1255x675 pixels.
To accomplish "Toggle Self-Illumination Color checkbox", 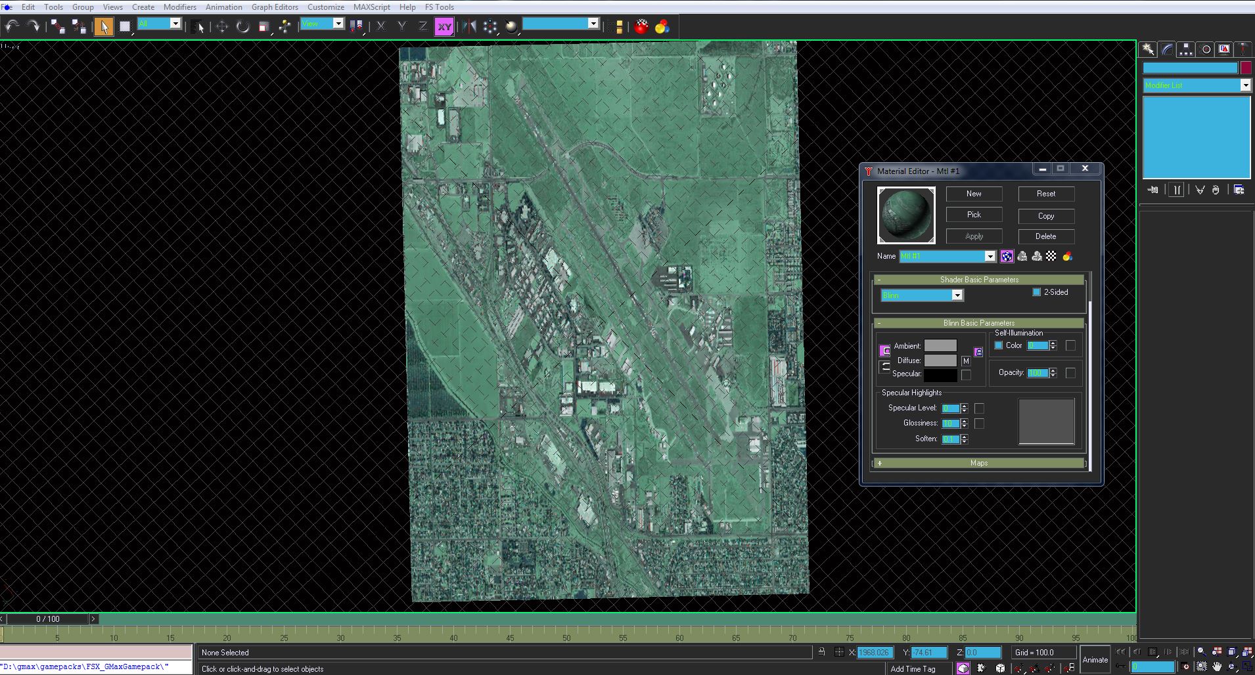I will tap(998, 345).
